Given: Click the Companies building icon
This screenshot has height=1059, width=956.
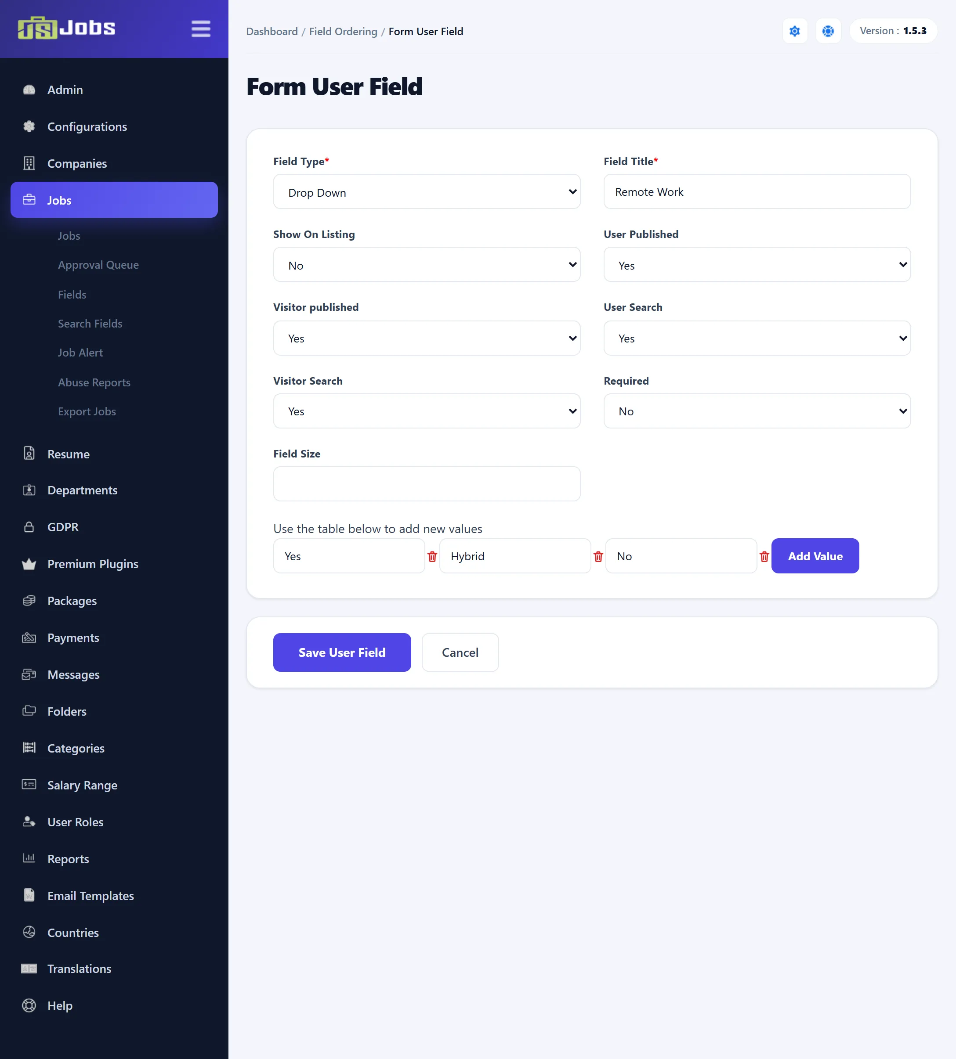Looking at the screenshot, I should pyautogui.click(x=29, y=163).
